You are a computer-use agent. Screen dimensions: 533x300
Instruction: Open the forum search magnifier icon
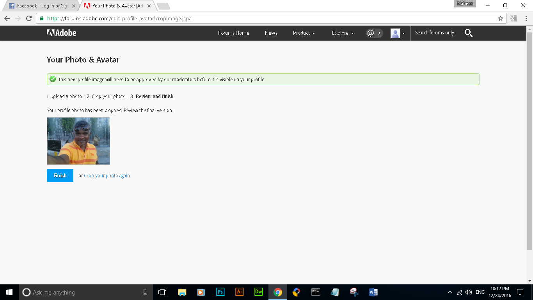pos(469,33)
